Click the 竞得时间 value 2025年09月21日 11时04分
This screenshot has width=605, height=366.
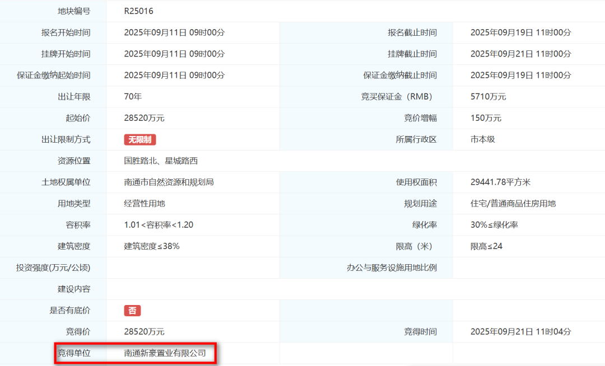click(520, 332)
